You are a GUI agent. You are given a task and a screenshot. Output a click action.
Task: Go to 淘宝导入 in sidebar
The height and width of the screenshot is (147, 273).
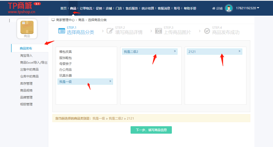(26, 55)
